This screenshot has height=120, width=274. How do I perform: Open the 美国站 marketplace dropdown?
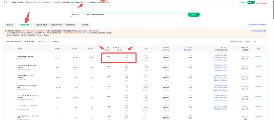click(78, 15)
